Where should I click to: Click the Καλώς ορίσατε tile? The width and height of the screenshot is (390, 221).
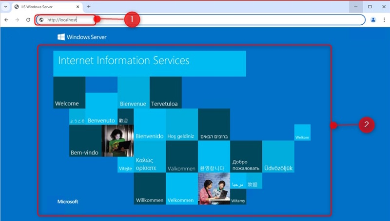[x=150, y=156]
